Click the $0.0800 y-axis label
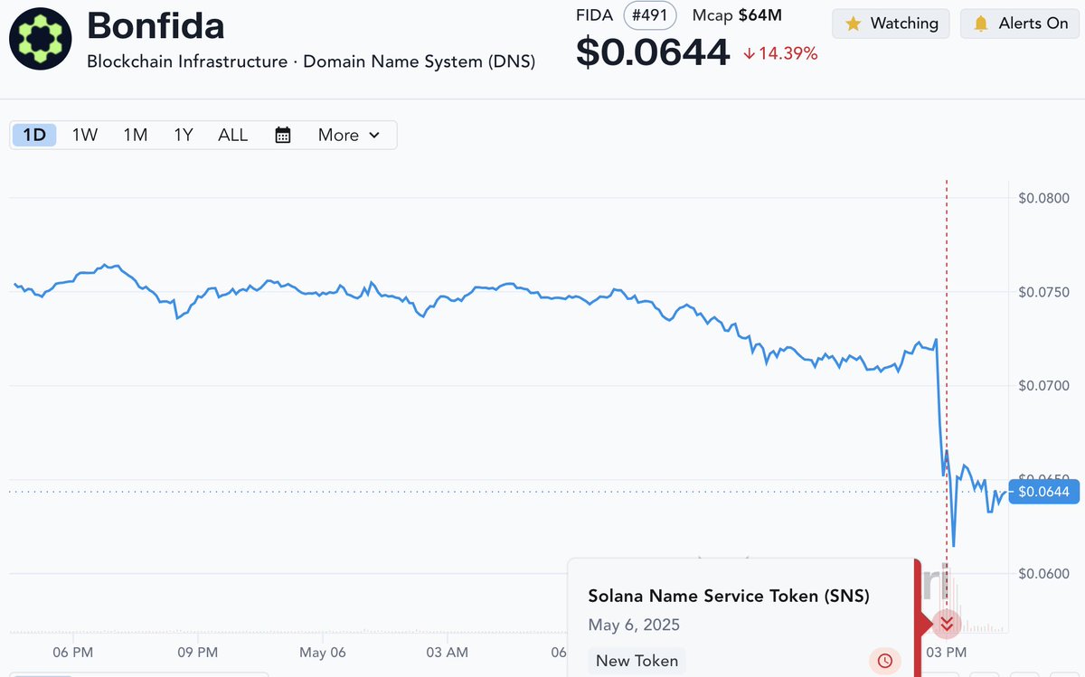Screen dimensions: 1085x677 [x=1043, y=198]
